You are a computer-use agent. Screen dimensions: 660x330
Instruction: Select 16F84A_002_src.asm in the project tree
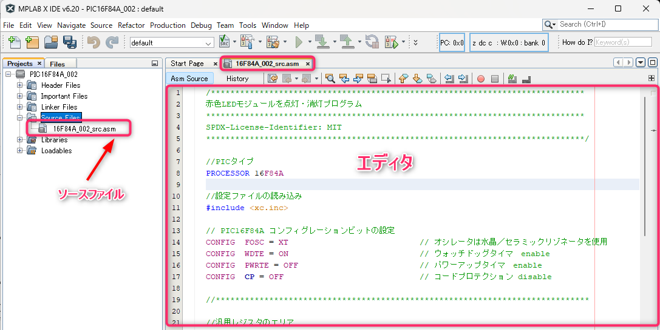pos(84,129)
